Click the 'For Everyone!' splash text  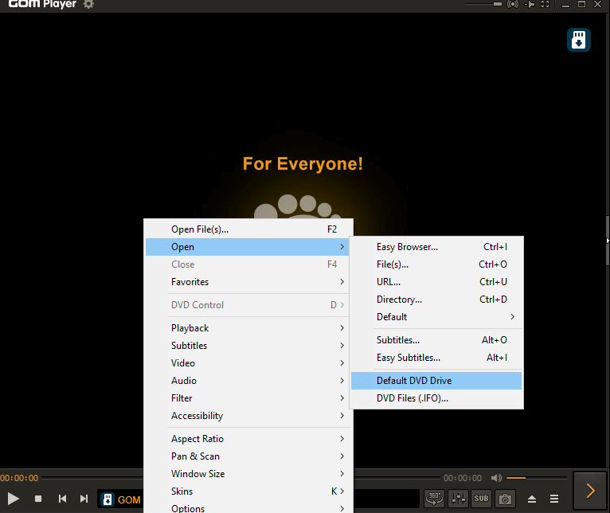coord(303,164)
